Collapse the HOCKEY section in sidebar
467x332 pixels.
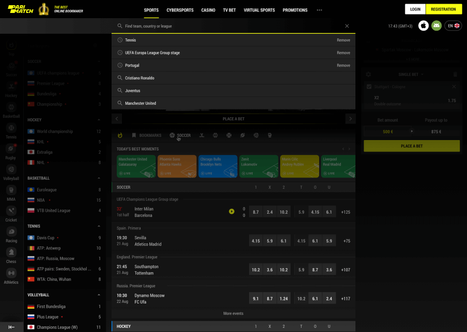99,120
